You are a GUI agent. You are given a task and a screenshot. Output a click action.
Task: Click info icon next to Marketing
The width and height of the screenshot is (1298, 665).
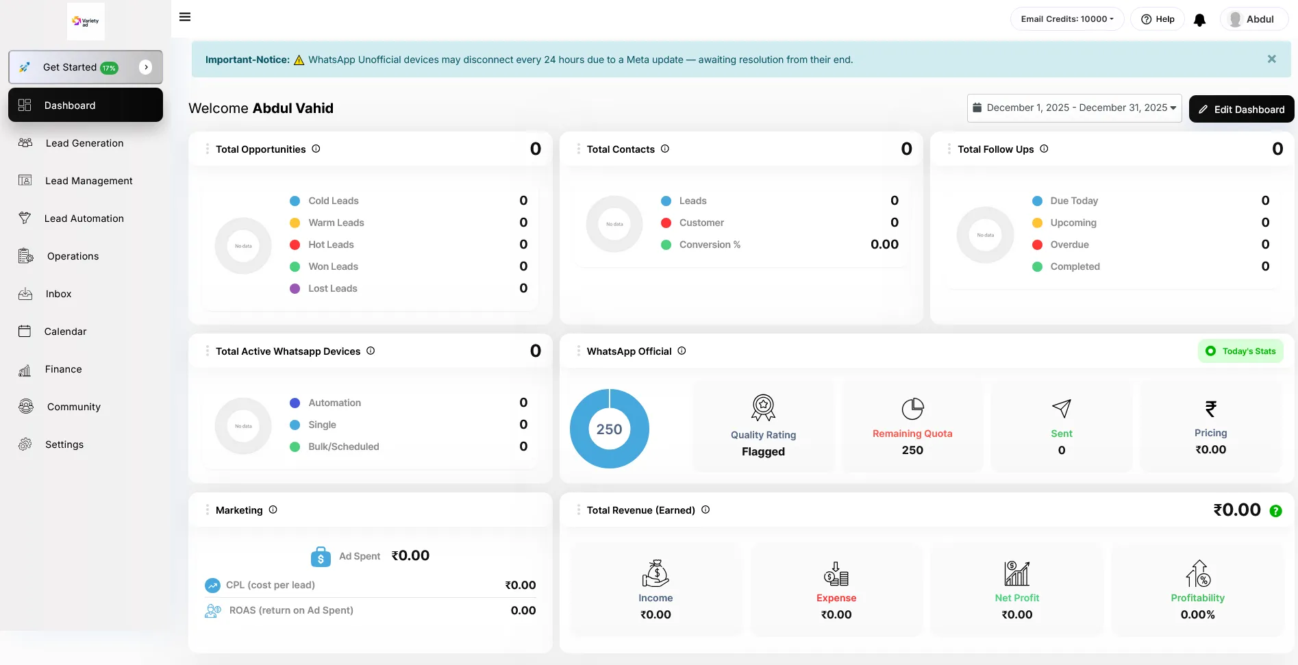[273, 510]
